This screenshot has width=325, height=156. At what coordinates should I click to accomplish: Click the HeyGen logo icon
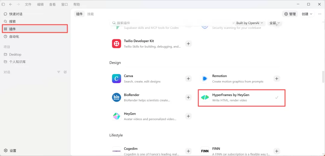[116, 116]
